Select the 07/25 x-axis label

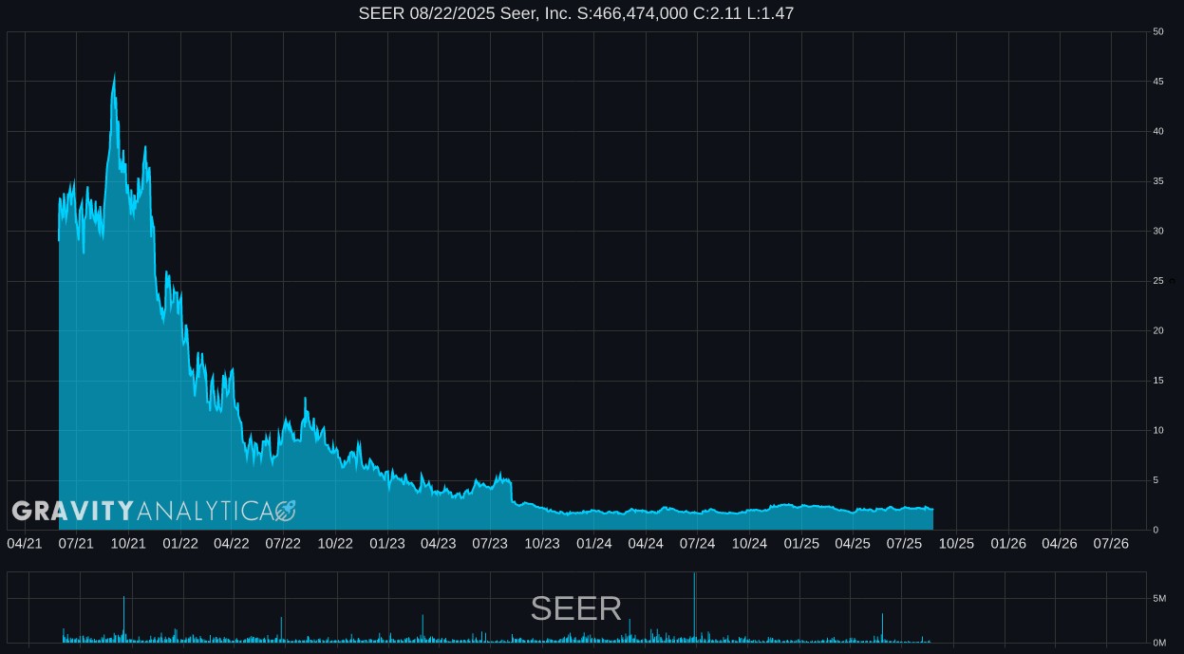point(904,543)
